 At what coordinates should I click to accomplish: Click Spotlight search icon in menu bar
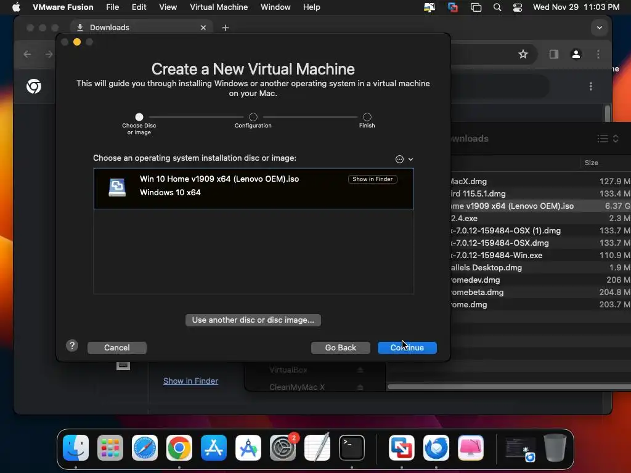497,7
